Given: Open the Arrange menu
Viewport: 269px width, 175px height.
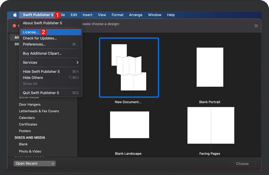Looking at the screenshot, I should pyautogui.click(x=135, y=15).
